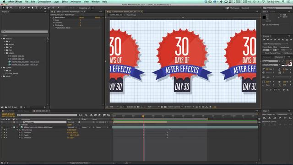The image size is (293, 165).
Task: Toggle visibility of PaperImage layer
Action: click(2, 122)
